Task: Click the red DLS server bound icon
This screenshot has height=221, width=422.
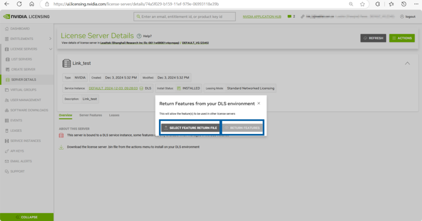Action: pyautogui.click(x=61, y=135)
